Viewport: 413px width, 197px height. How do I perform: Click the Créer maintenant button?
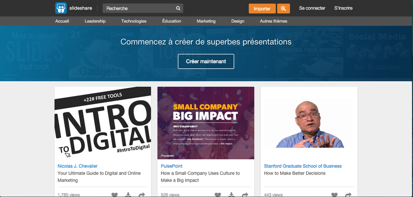(x=206, y=61)
